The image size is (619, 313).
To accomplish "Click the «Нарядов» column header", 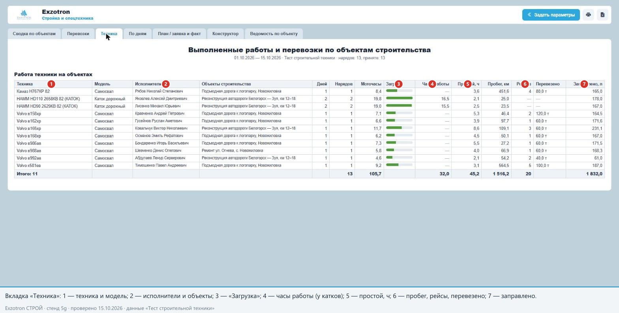I will tap(342, 84).
